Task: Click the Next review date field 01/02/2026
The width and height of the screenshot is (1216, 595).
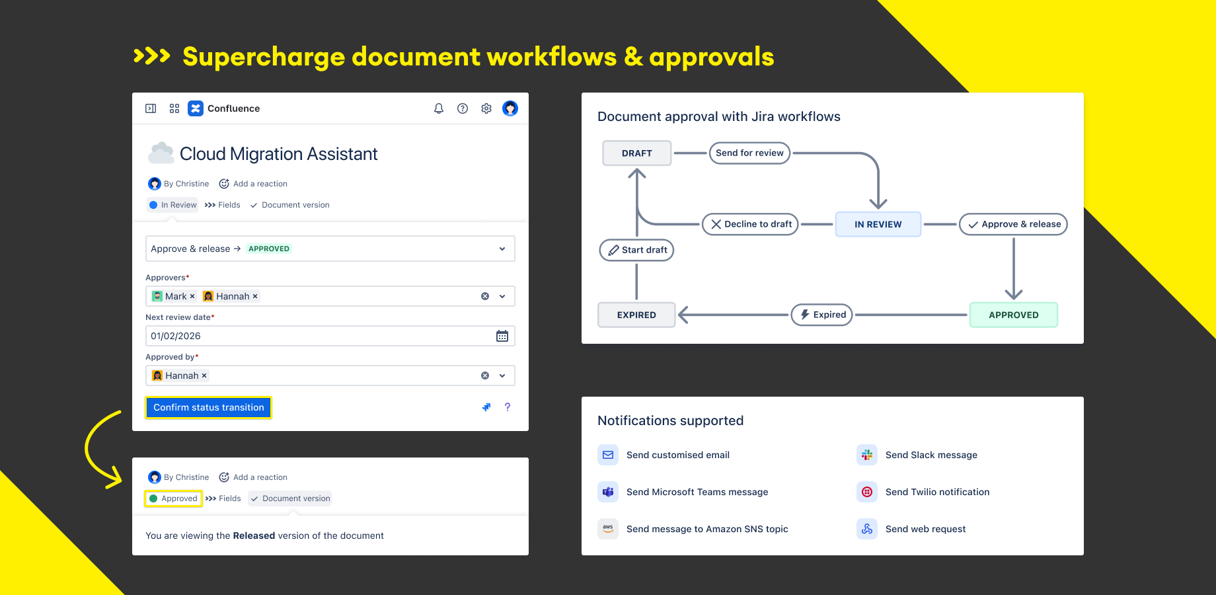Action: [x=330, y=336]
